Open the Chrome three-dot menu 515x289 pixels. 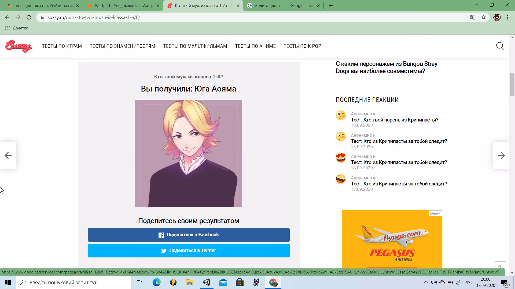tap(507, 17)
